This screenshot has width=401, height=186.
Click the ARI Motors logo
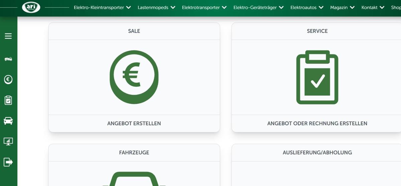pyautogui.click(x=31, y=7)
